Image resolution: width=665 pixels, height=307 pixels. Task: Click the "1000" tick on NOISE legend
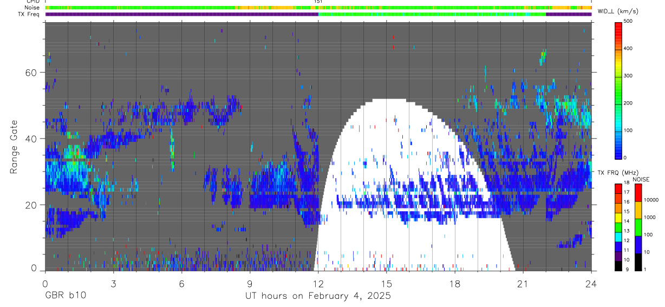point(650,217)
